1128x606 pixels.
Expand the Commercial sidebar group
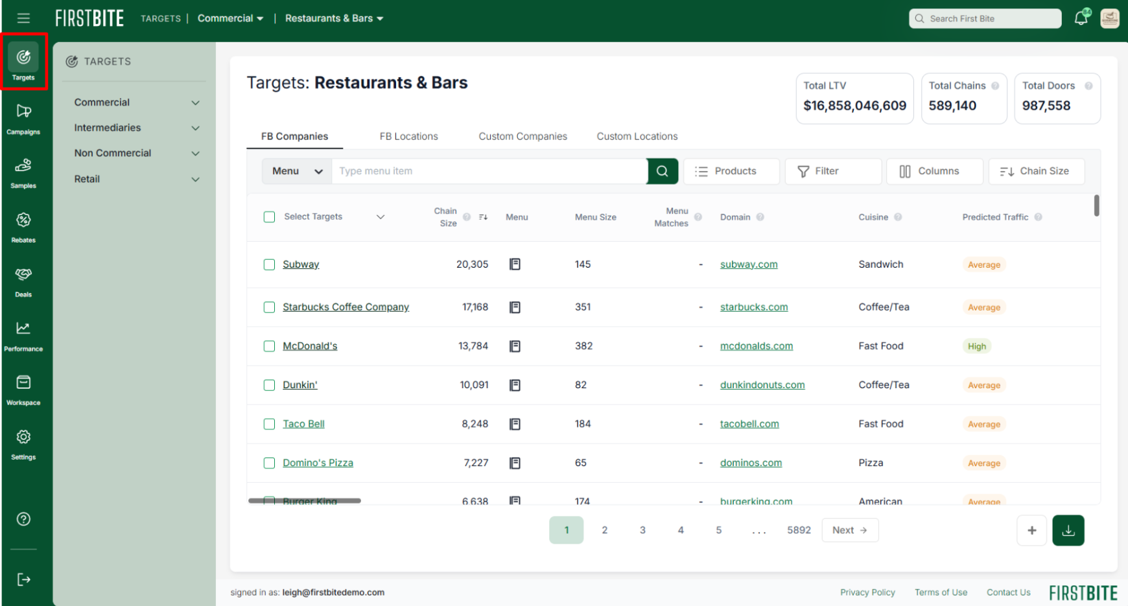coord(136,102)
